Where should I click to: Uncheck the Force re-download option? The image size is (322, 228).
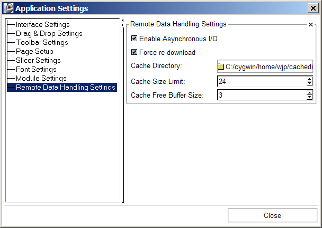click(x=135, y=52)
